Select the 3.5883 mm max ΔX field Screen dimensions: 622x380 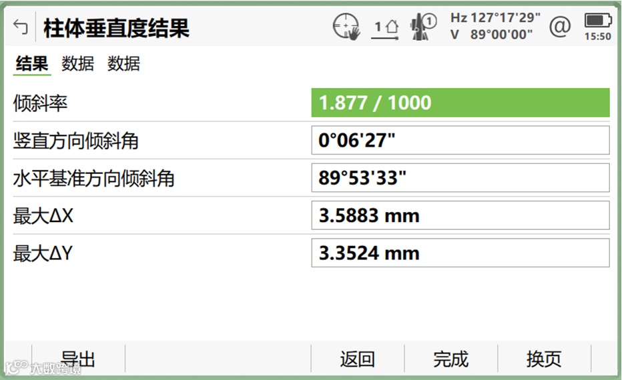click(460, 215)
